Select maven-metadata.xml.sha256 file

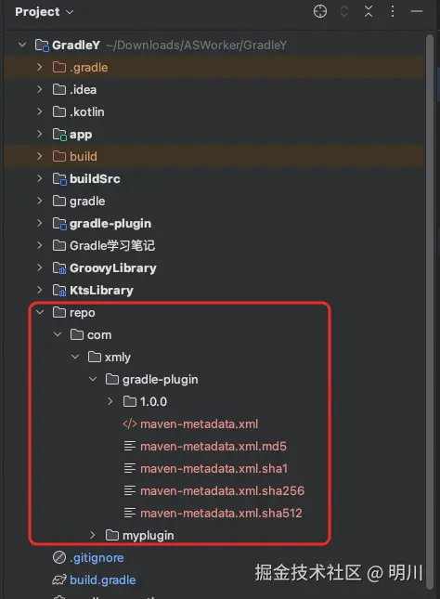point(222,491)
